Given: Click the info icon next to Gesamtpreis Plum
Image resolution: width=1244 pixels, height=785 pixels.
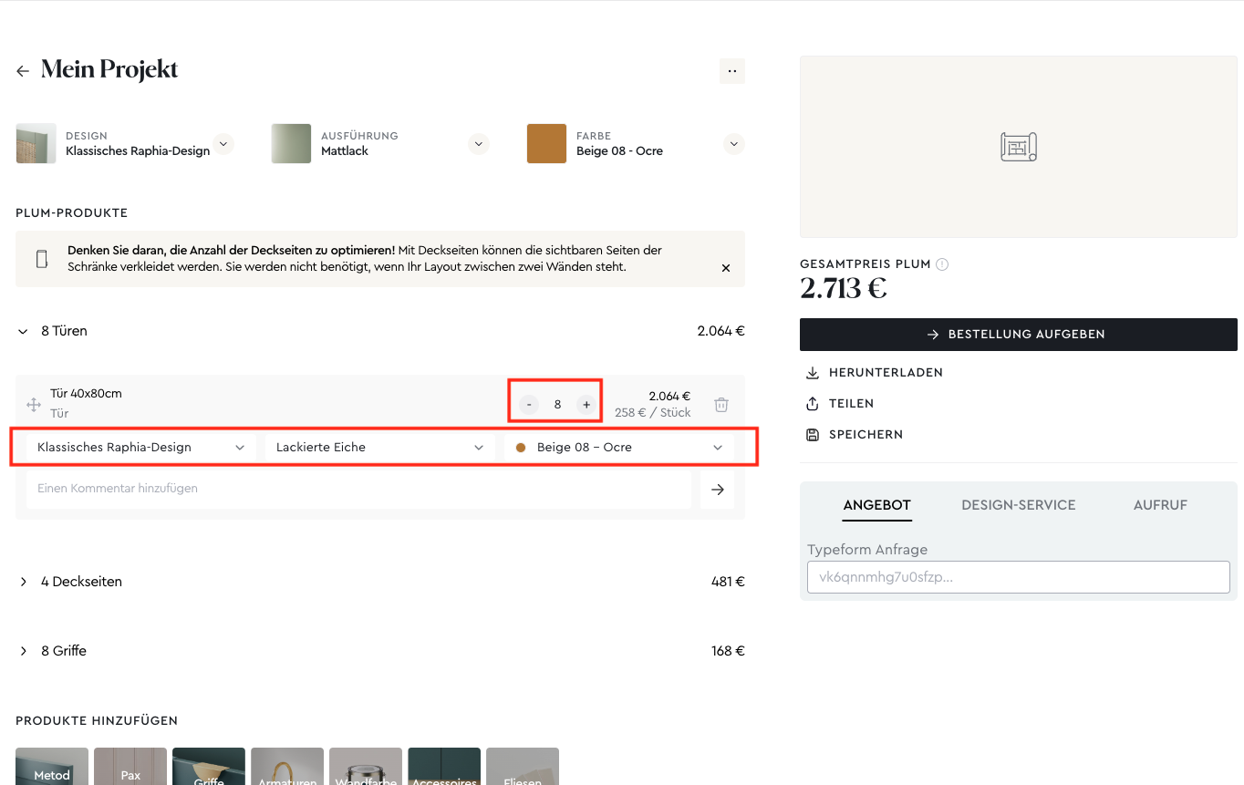Looking at the screenshot, I should tap(942, 264).
